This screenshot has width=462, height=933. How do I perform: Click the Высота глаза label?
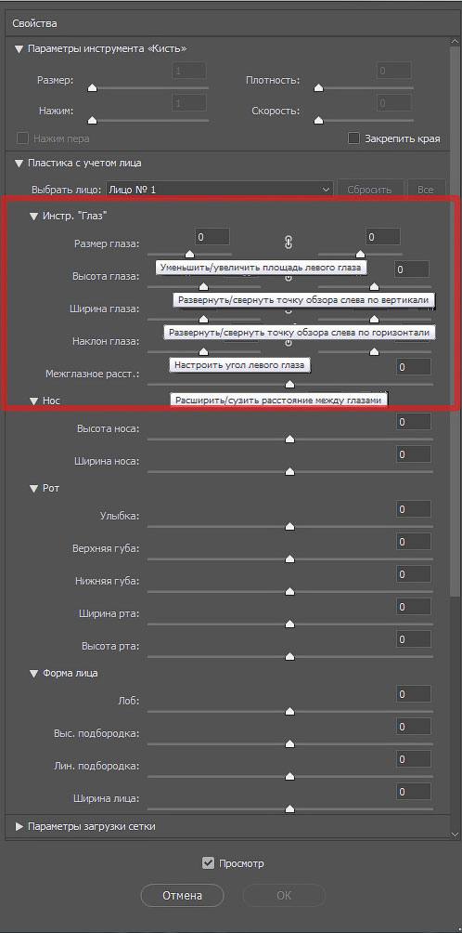click(106, 277)
